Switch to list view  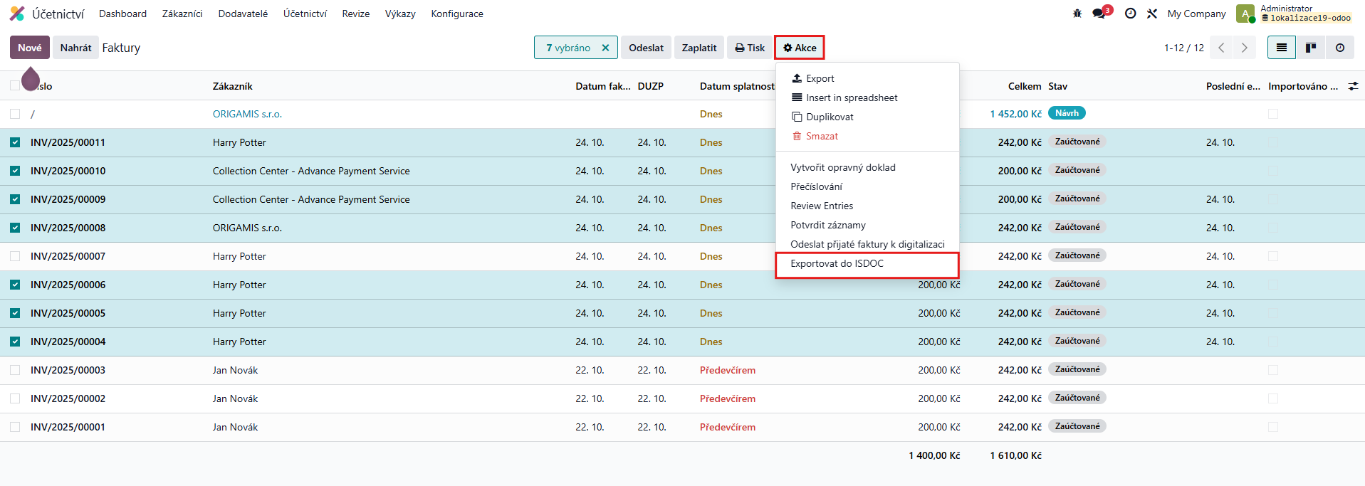click(1282, 48)
